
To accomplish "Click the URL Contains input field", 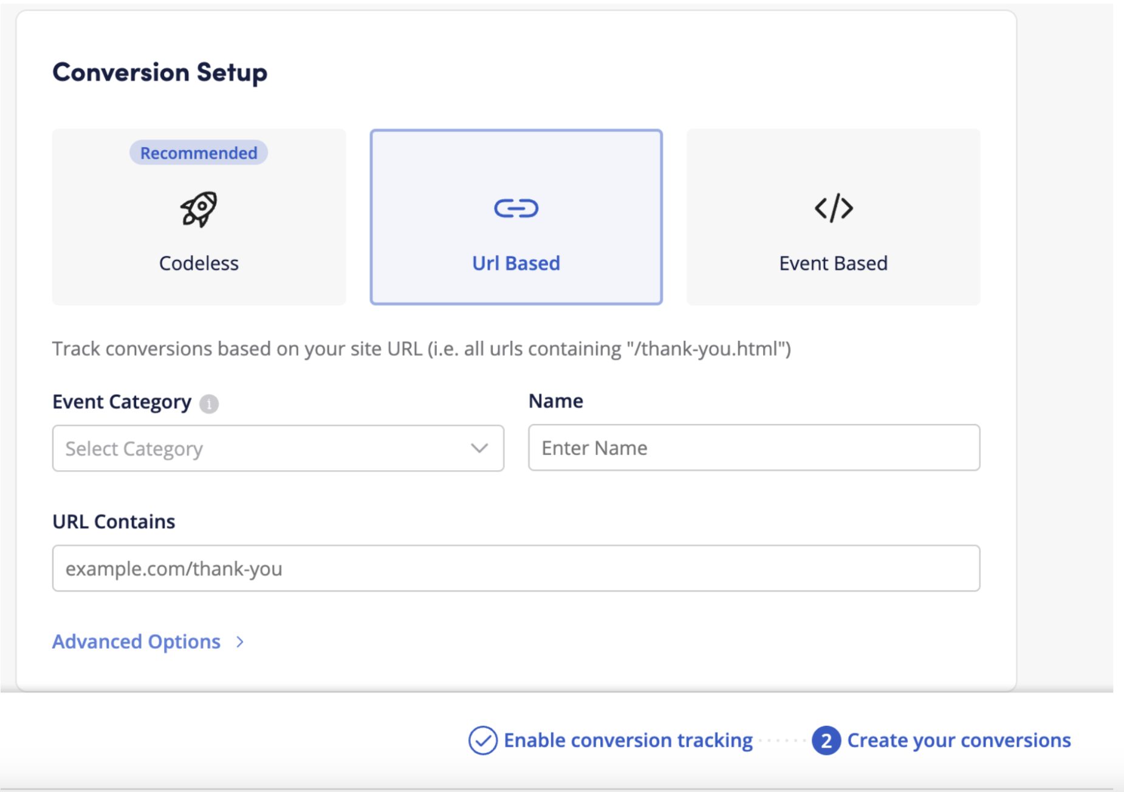I will point(515,568).
